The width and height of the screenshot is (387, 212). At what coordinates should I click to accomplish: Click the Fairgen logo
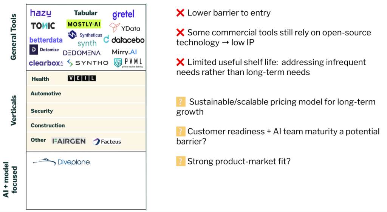pyautogui.click(x=69, y=141)
